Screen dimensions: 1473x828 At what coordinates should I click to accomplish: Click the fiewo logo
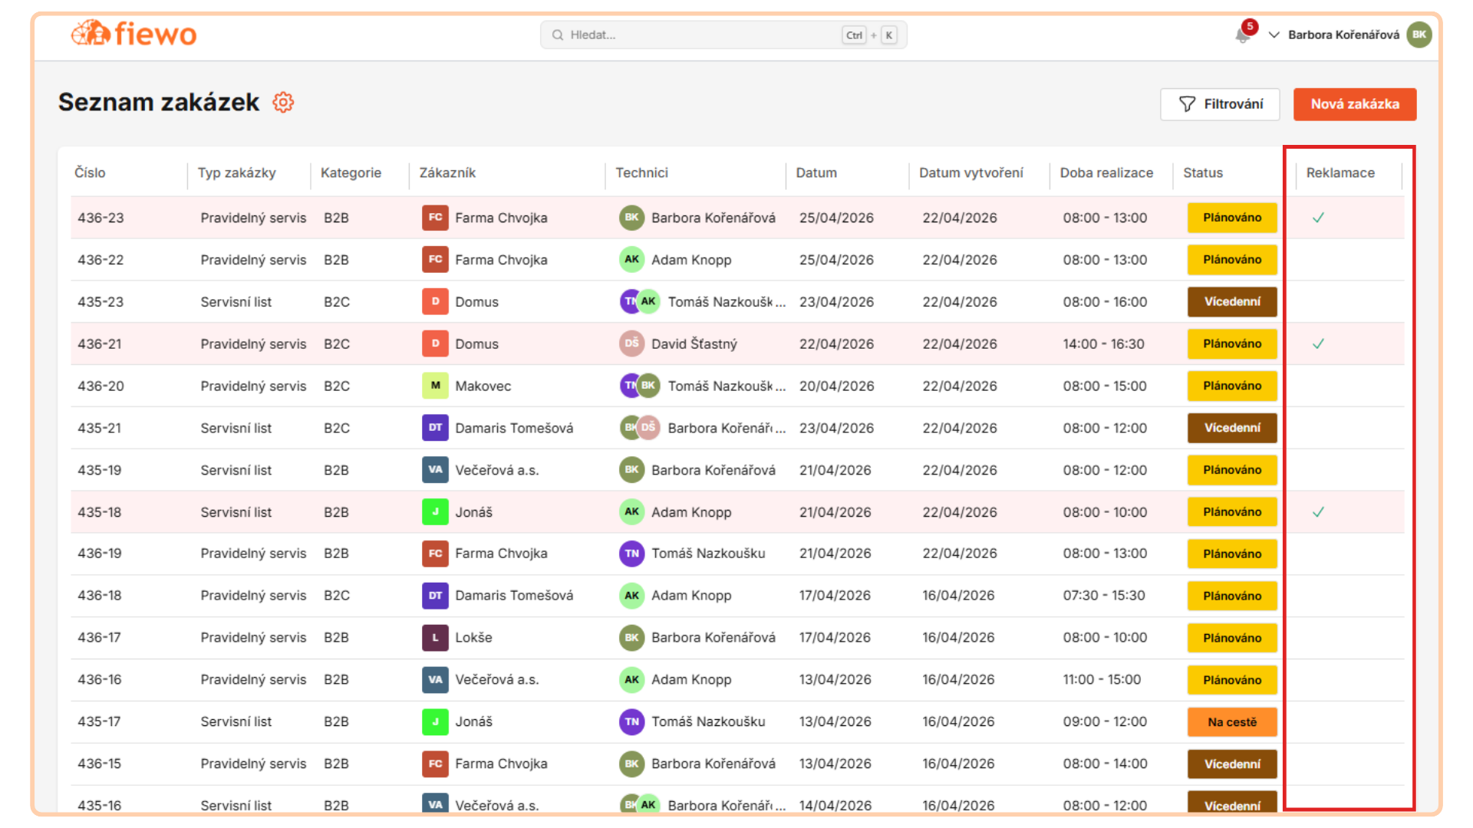click(134, 34)
